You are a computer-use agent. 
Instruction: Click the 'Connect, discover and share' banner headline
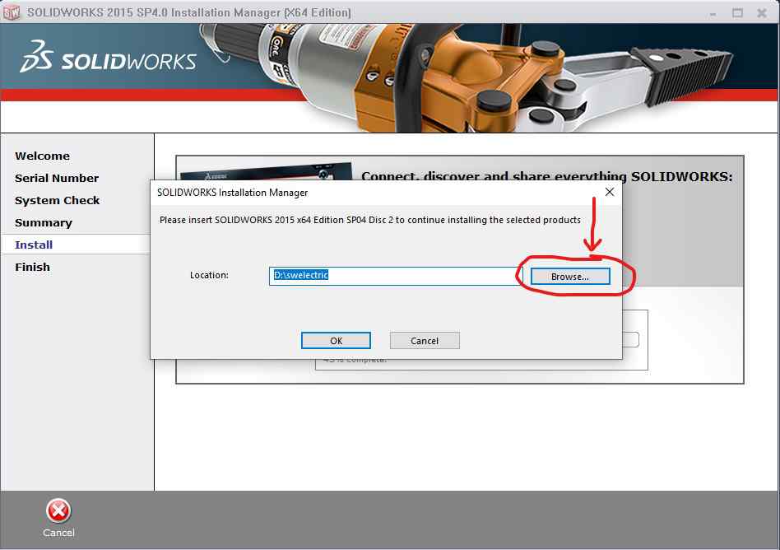546,176
